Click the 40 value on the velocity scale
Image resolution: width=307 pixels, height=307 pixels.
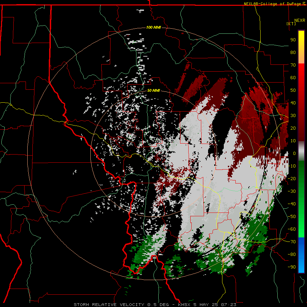pos(293,103)
